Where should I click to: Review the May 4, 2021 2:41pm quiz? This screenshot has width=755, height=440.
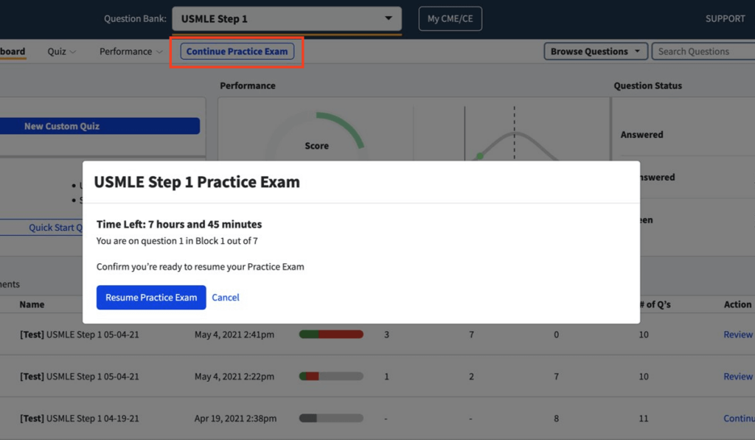[738, 335]
